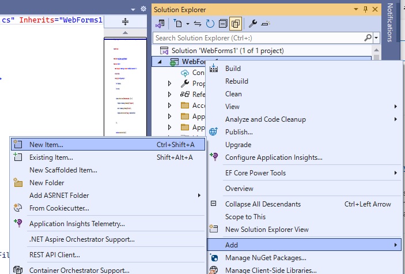Collapse the WebForms1 project node arrow
Image resolution: width=405 pixels, height=274 pixels.
pyautogui.click(x=160, y=62)
